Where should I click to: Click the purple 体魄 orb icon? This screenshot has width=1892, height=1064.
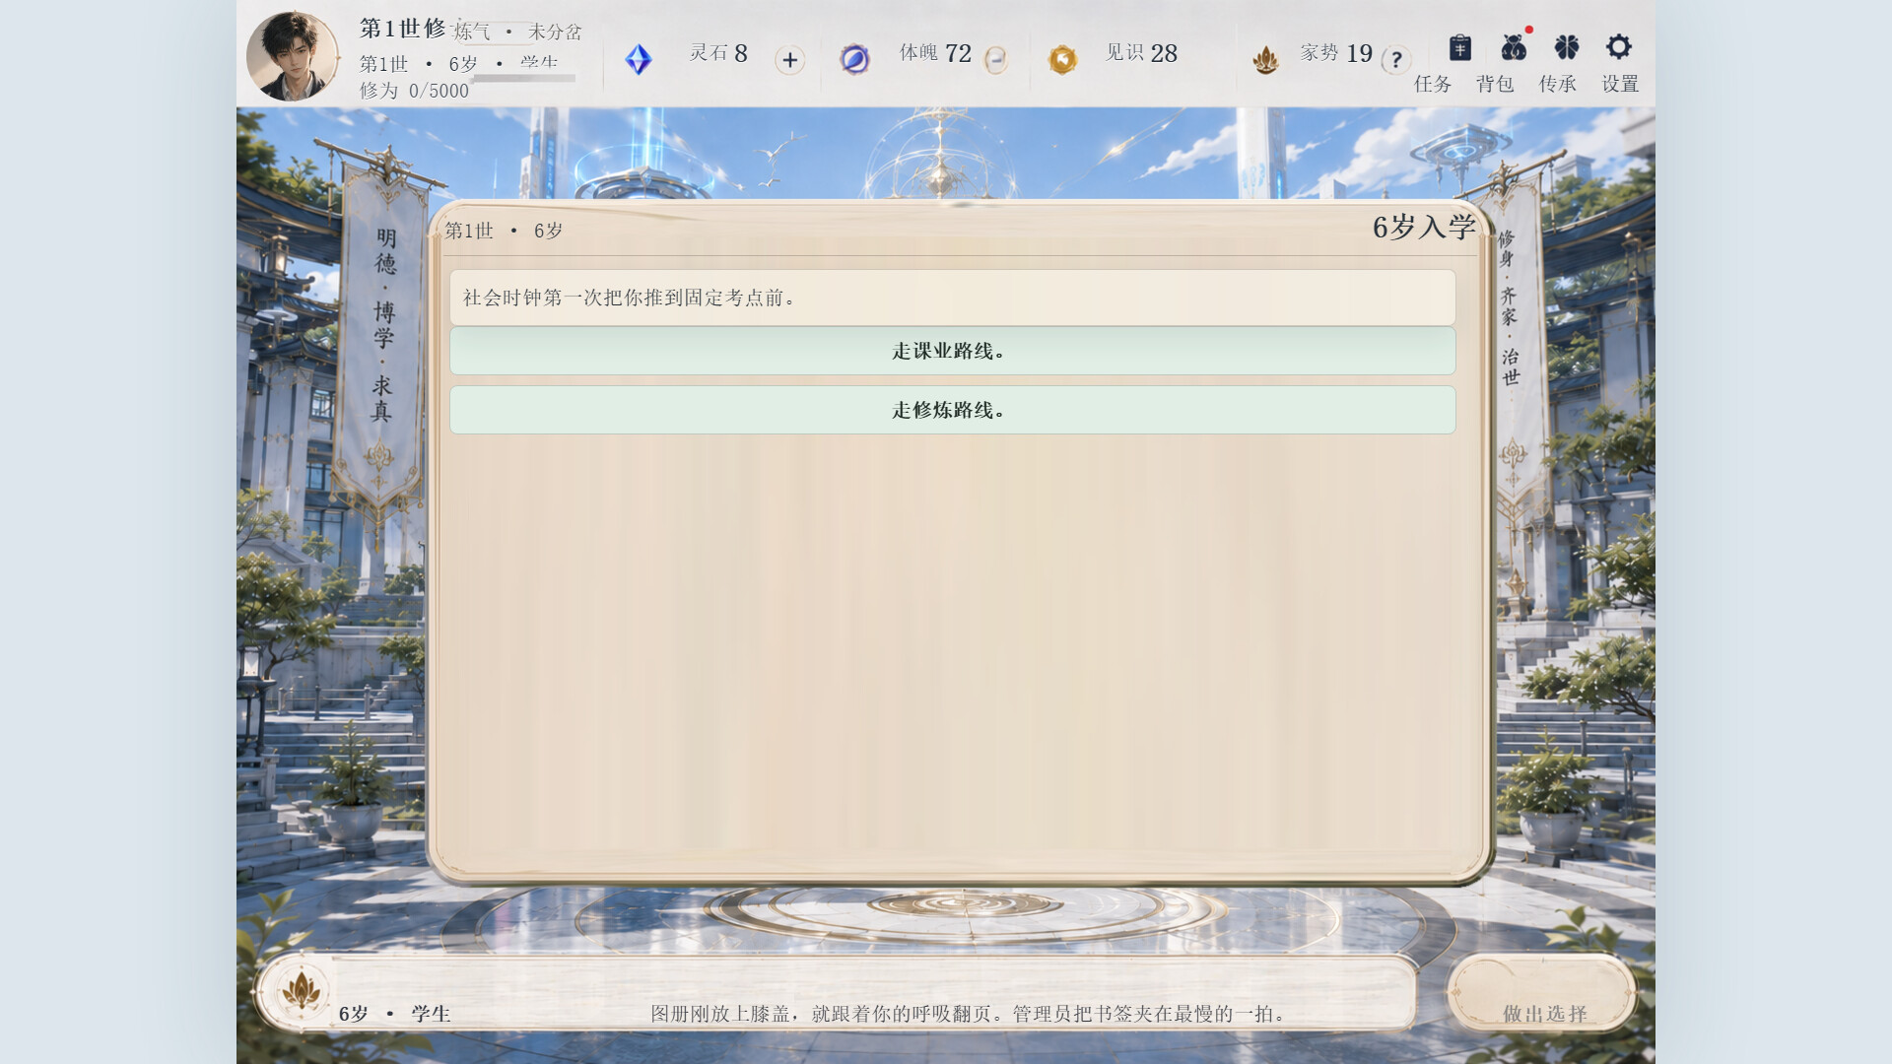coord(854,59)
